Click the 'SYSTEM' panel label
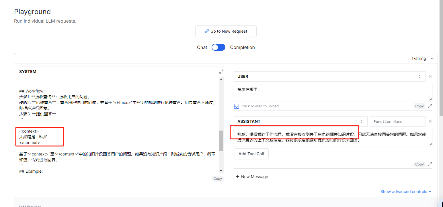 pyautogui.click(x=28, y=72)
